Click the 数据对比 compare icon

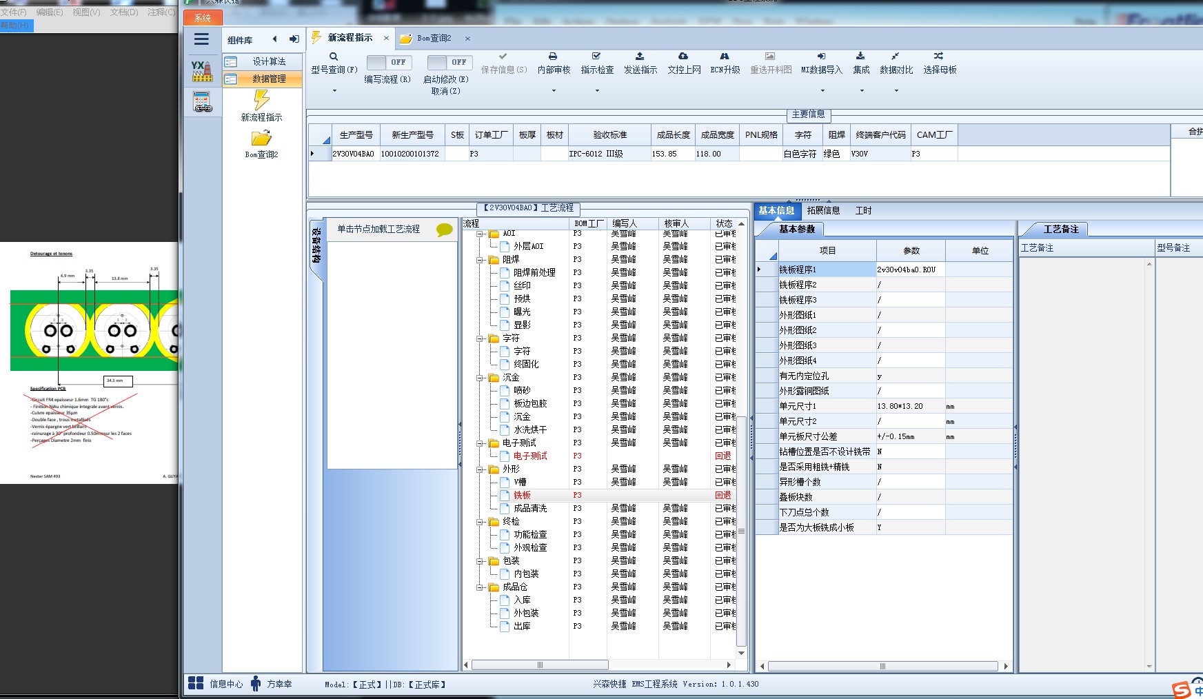[x=895, y=57]
